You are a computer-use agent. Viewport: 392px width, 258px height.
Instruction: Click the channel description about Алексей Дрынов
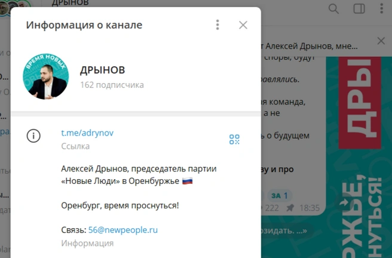(x=139, y=175)
